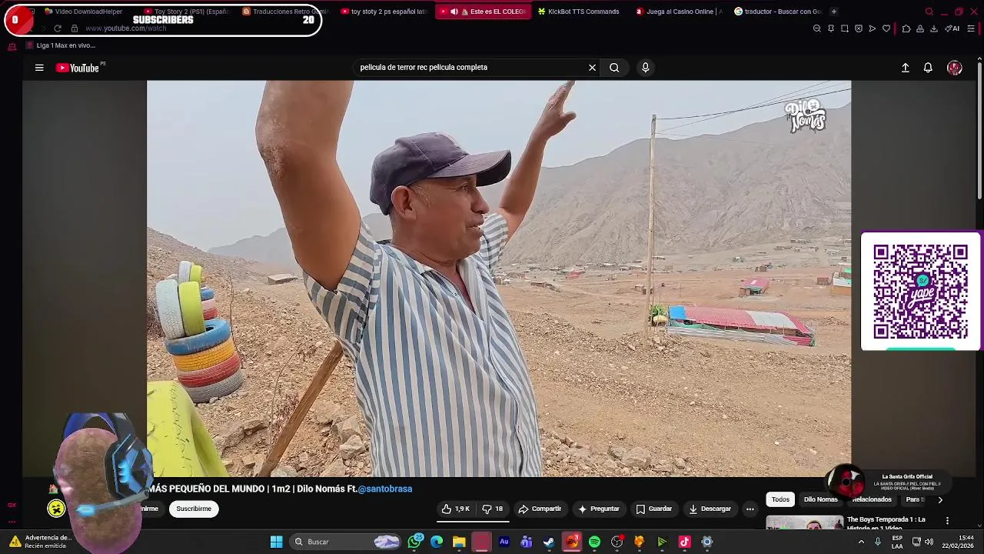The height and width of the screenshot is (554, 984).
Task: Open more video actions ellipsis menu
Action: pyautogui.click(x=750, y=509)
